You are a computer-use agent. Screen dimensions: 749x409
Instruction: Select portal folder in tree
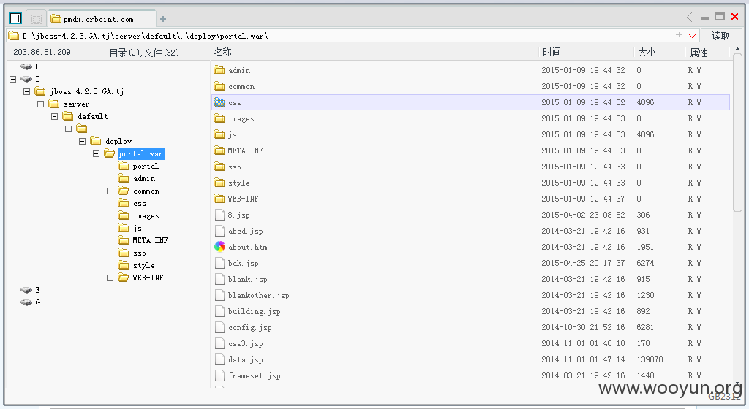pos(146,166)
